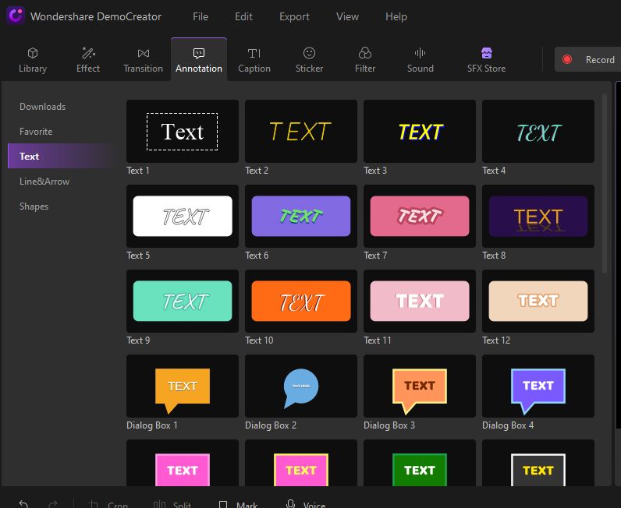Click the "Text 10" label
The height and width of the screenshot is (508, 621).
pyautogui.click(x=259, y=340)
